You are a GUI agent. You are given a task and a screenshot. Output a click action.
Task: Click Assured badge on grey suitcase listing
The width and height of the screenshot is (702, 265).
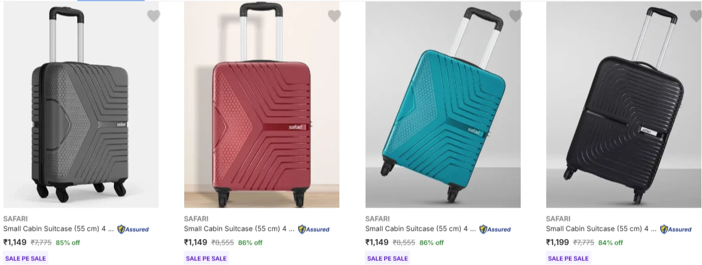coord(133,229)
